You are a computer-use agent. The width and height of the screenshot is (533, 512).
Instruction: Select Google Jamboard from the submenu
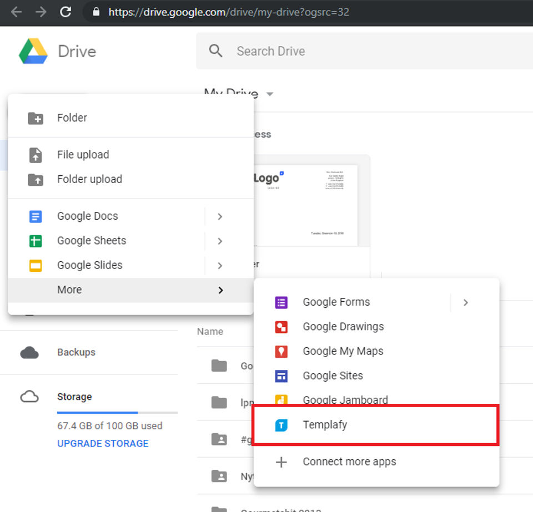376,400
